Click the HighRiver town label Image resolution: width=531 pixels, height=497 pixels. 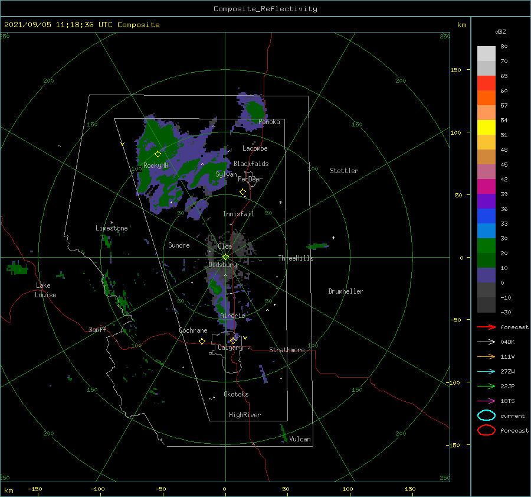(x=245, y=415)
